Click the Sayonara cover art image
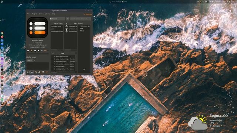 point(37,28)
